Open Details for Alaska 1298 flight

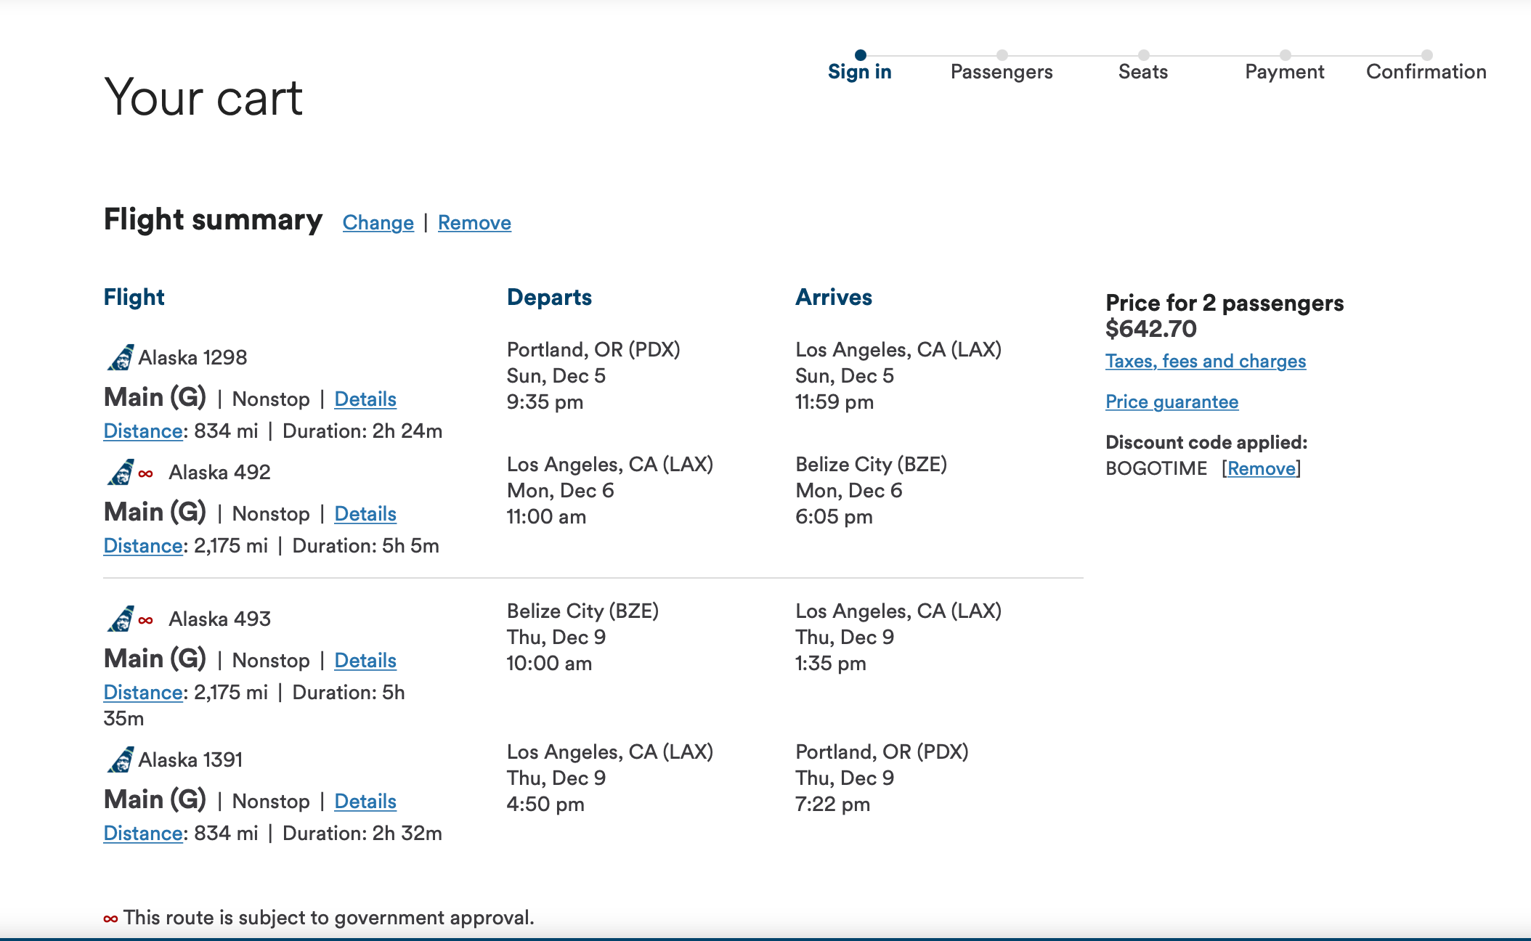365,399
